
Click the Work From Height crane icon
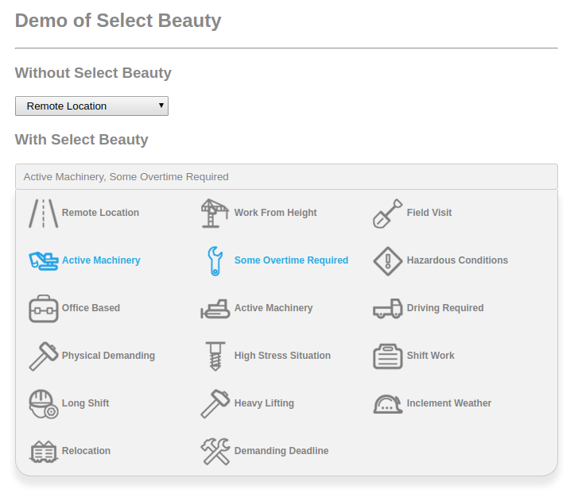pyautogui.click(x=215, y=214)
